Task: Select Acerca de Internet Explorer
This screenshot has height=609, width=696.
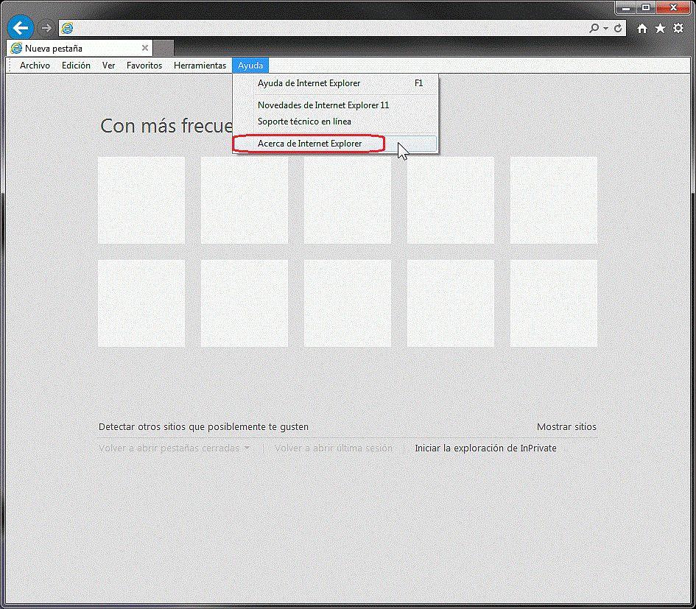Action: pos(336,144)
